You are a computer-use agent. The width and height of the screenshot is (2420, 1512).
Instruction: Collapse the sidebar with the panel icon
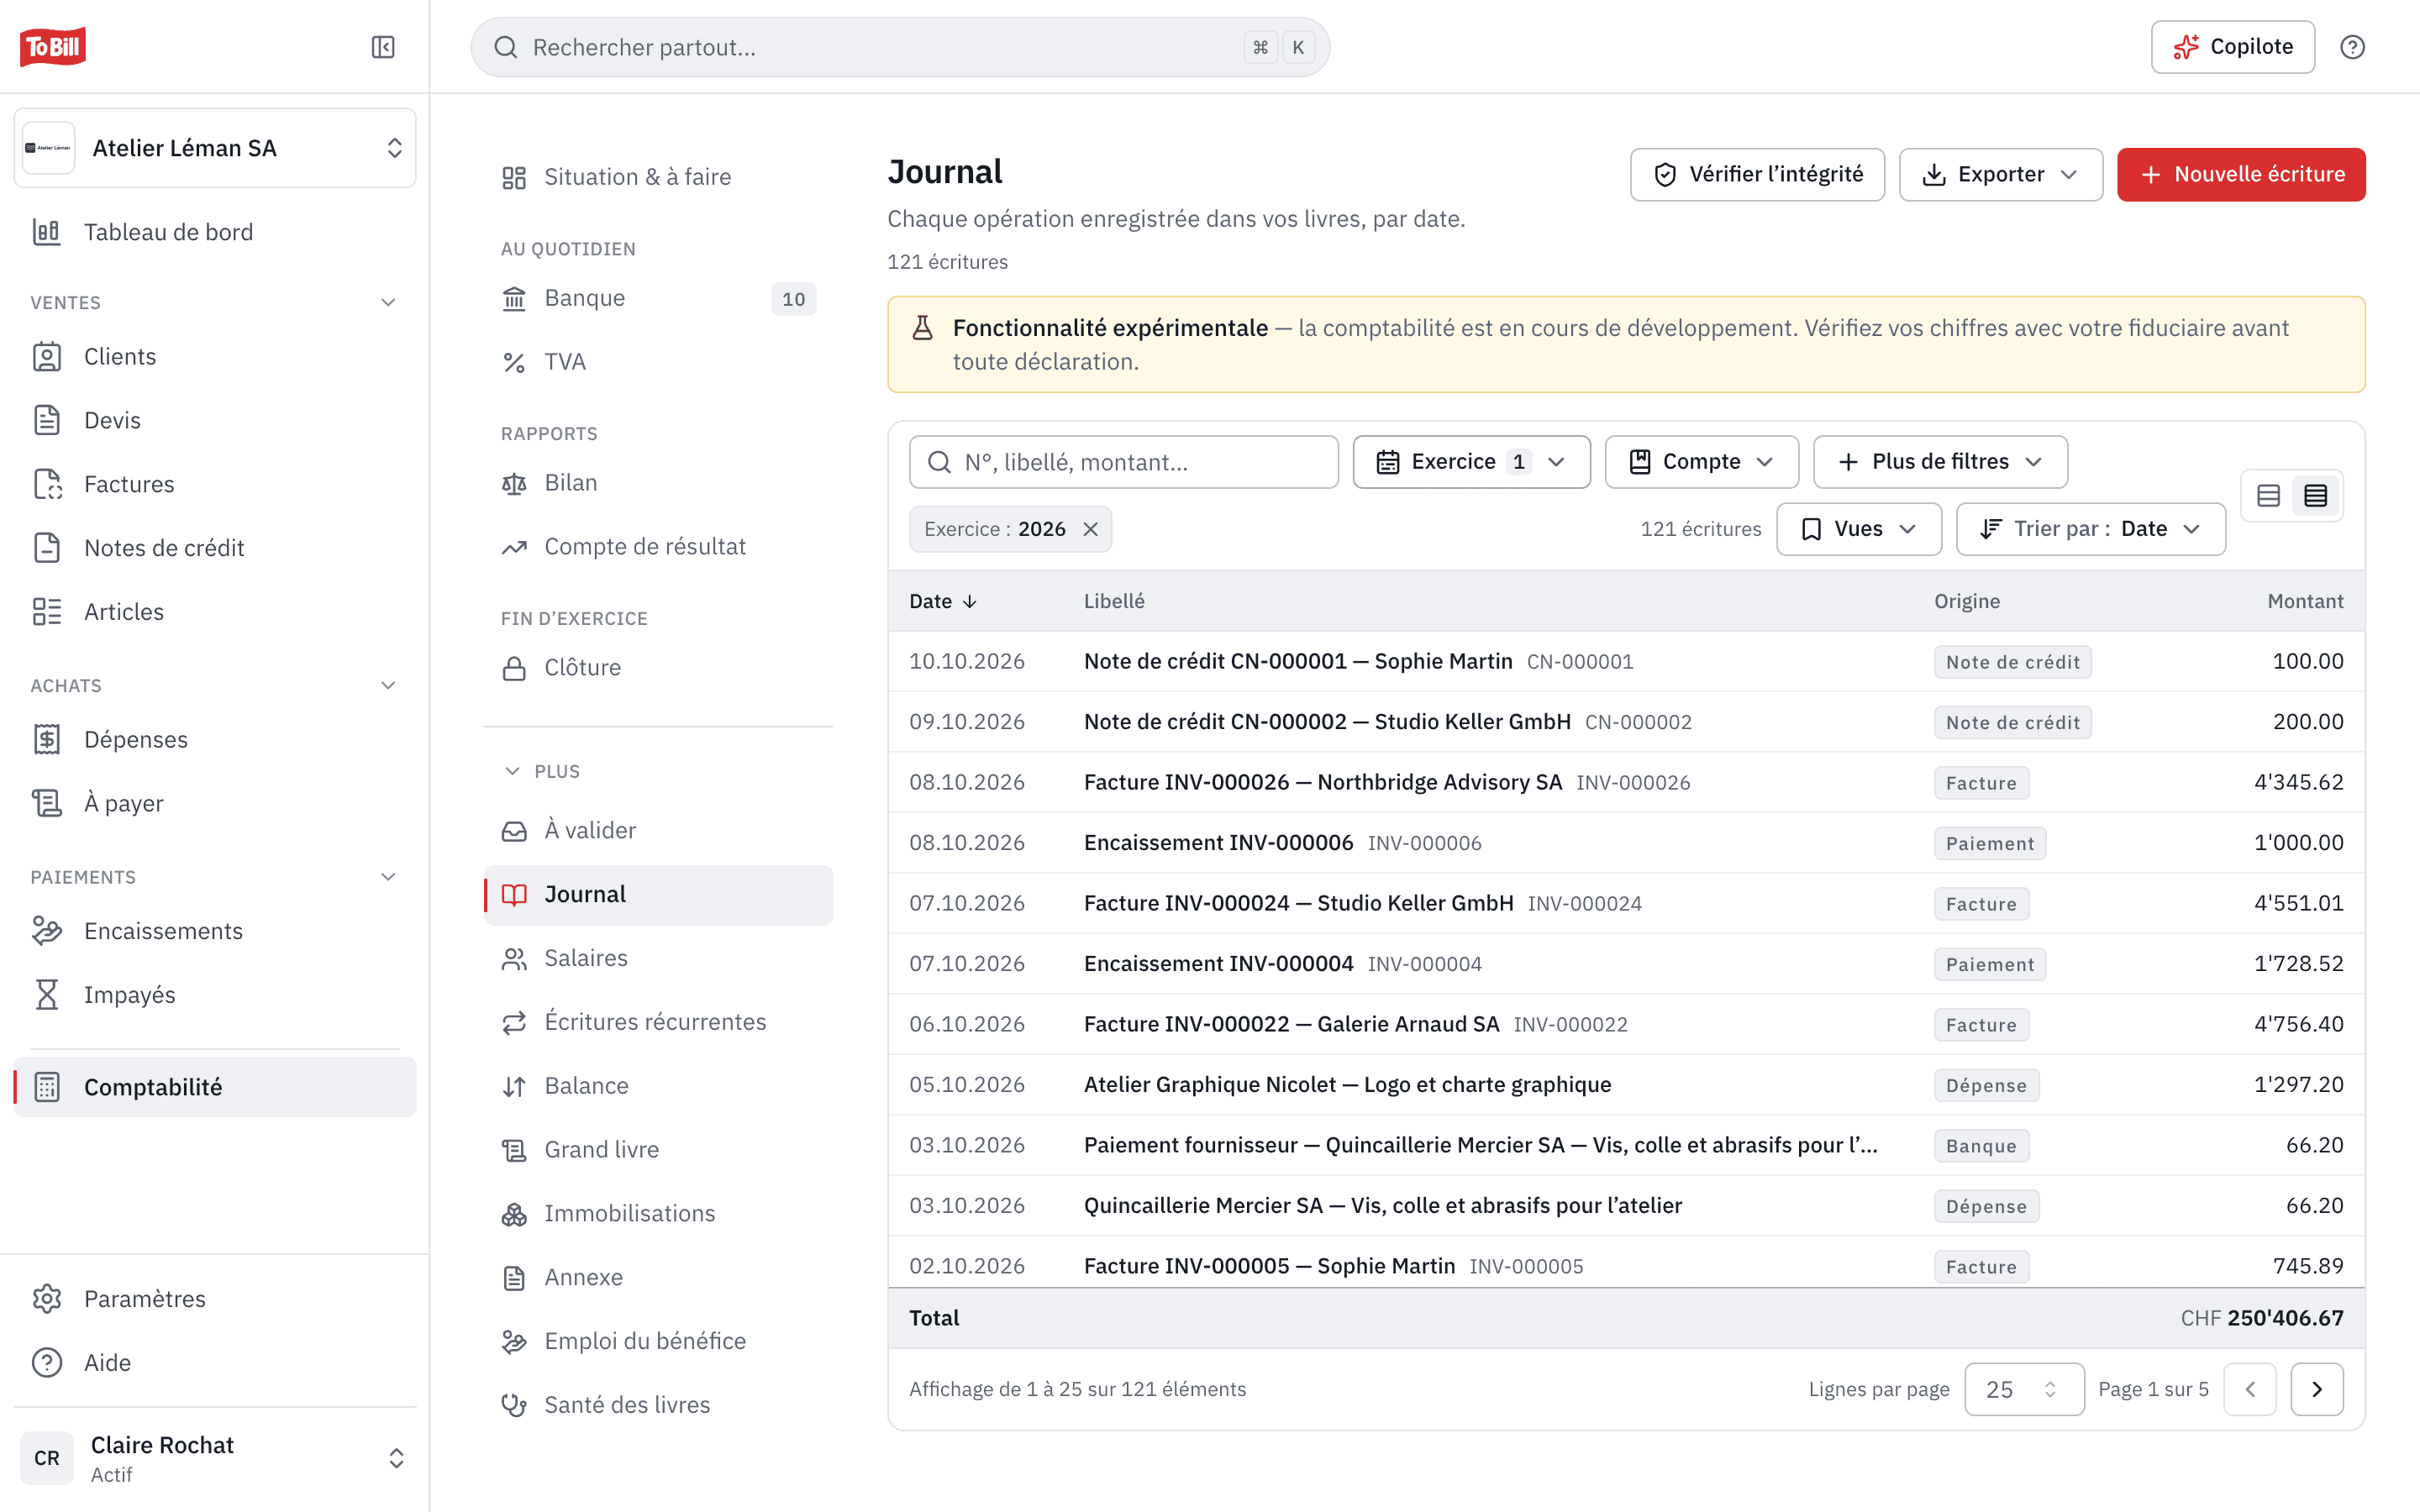tap(383, 47)
